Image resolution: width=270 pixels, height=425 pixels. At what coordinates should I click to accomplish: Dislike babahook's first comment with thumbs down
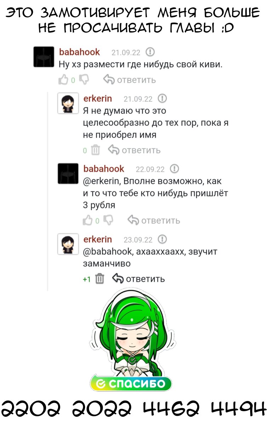click(x=84, y=79)
